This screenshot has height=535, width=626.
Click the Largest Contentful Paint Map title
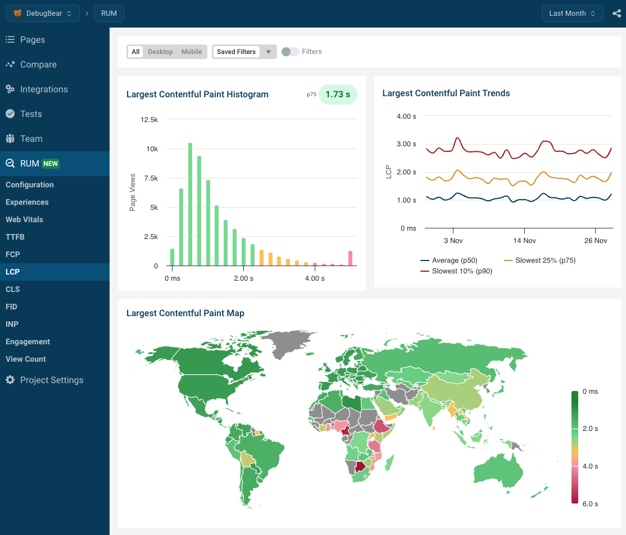(185, 313)
